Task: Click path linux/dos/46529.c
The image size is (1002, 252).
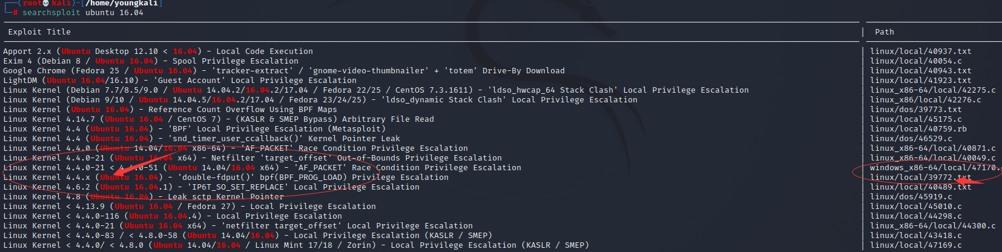Action: pyautogui.click(x=911, y=139)
